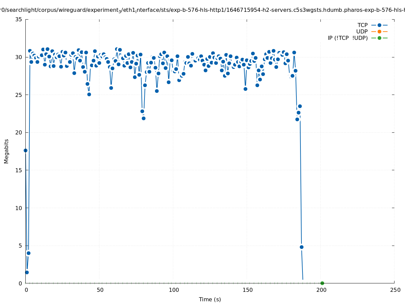The height and width of the screenshot is (304, 405).
Task: Click the 50 tick on time axis
Action: point(100,290)
